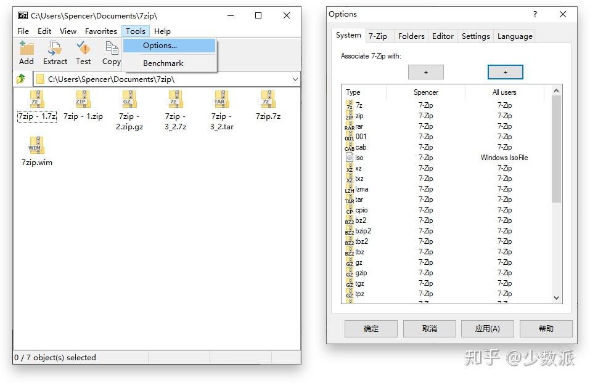This screenshot has height=383, width=590.
Task: Switch to the Settings tab
Action: tap(475, 36)
